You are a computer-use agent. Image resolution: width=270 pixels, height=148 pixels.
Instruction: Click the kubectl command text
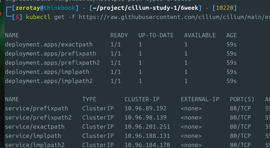(x=37, y=17)
